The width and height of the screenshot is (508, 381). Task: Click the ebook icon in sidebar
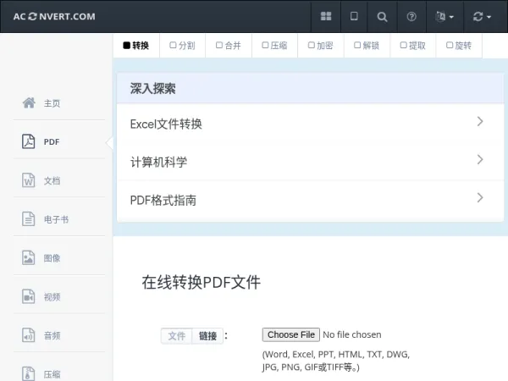29,218
